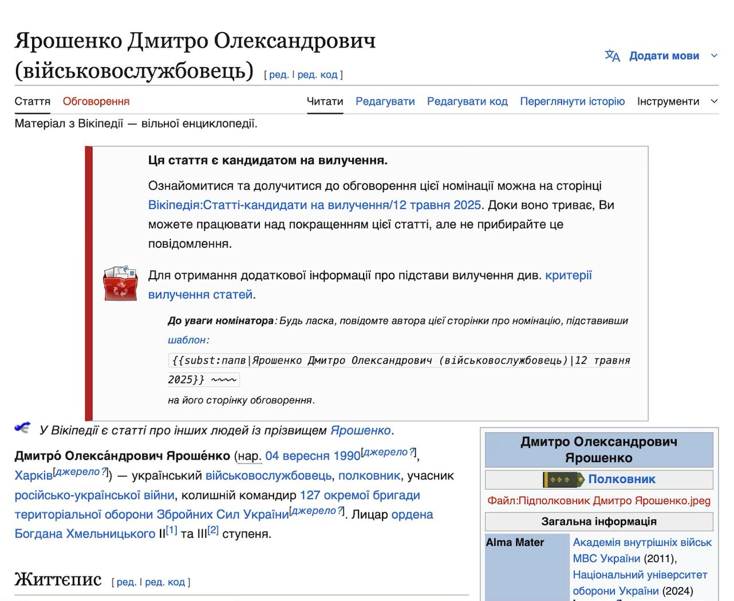
Task: Click Життєпис section 'ред. код' link
Action: [x=165, y=582]
